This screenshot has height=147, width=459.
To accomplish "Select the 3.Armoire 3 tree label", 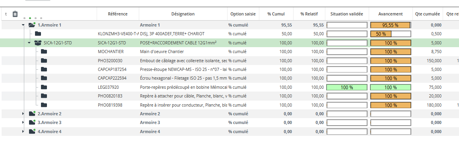I will click(x=49, y=122).
